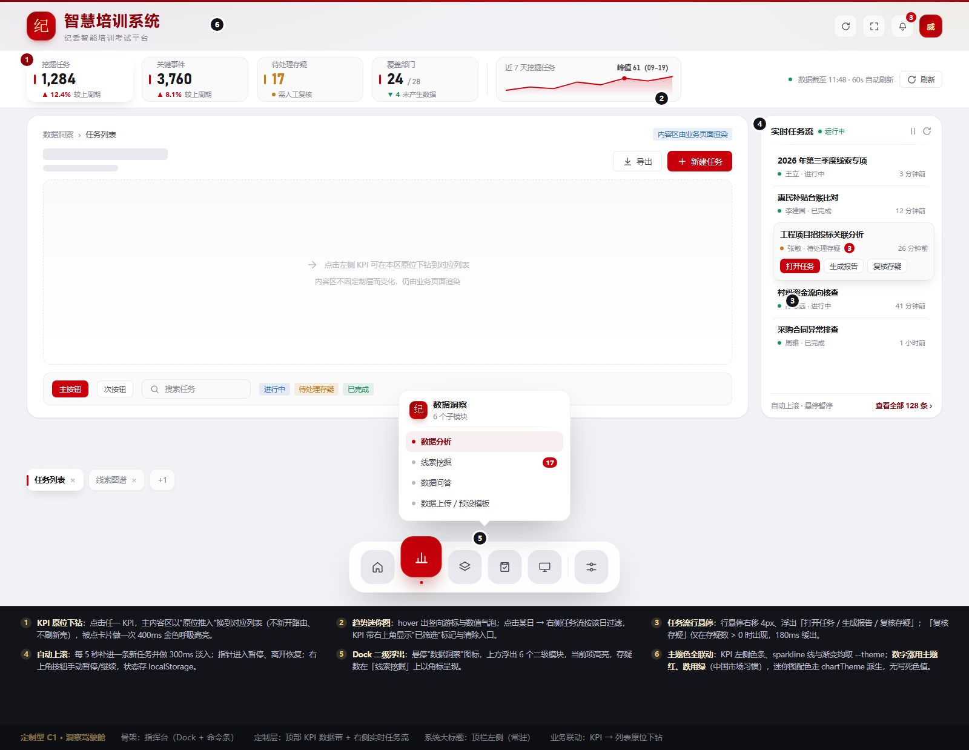Click the 次按钮 secondary button
Screen dimensions: 969x750
[115, 389]
